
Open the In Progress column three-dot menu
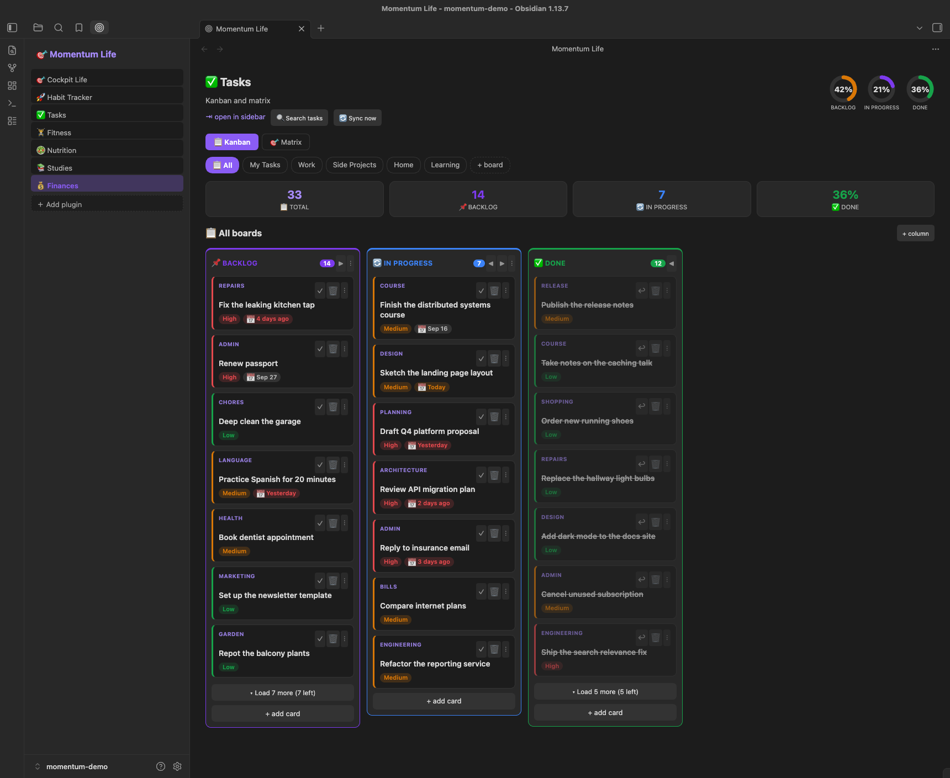[512, 263]
